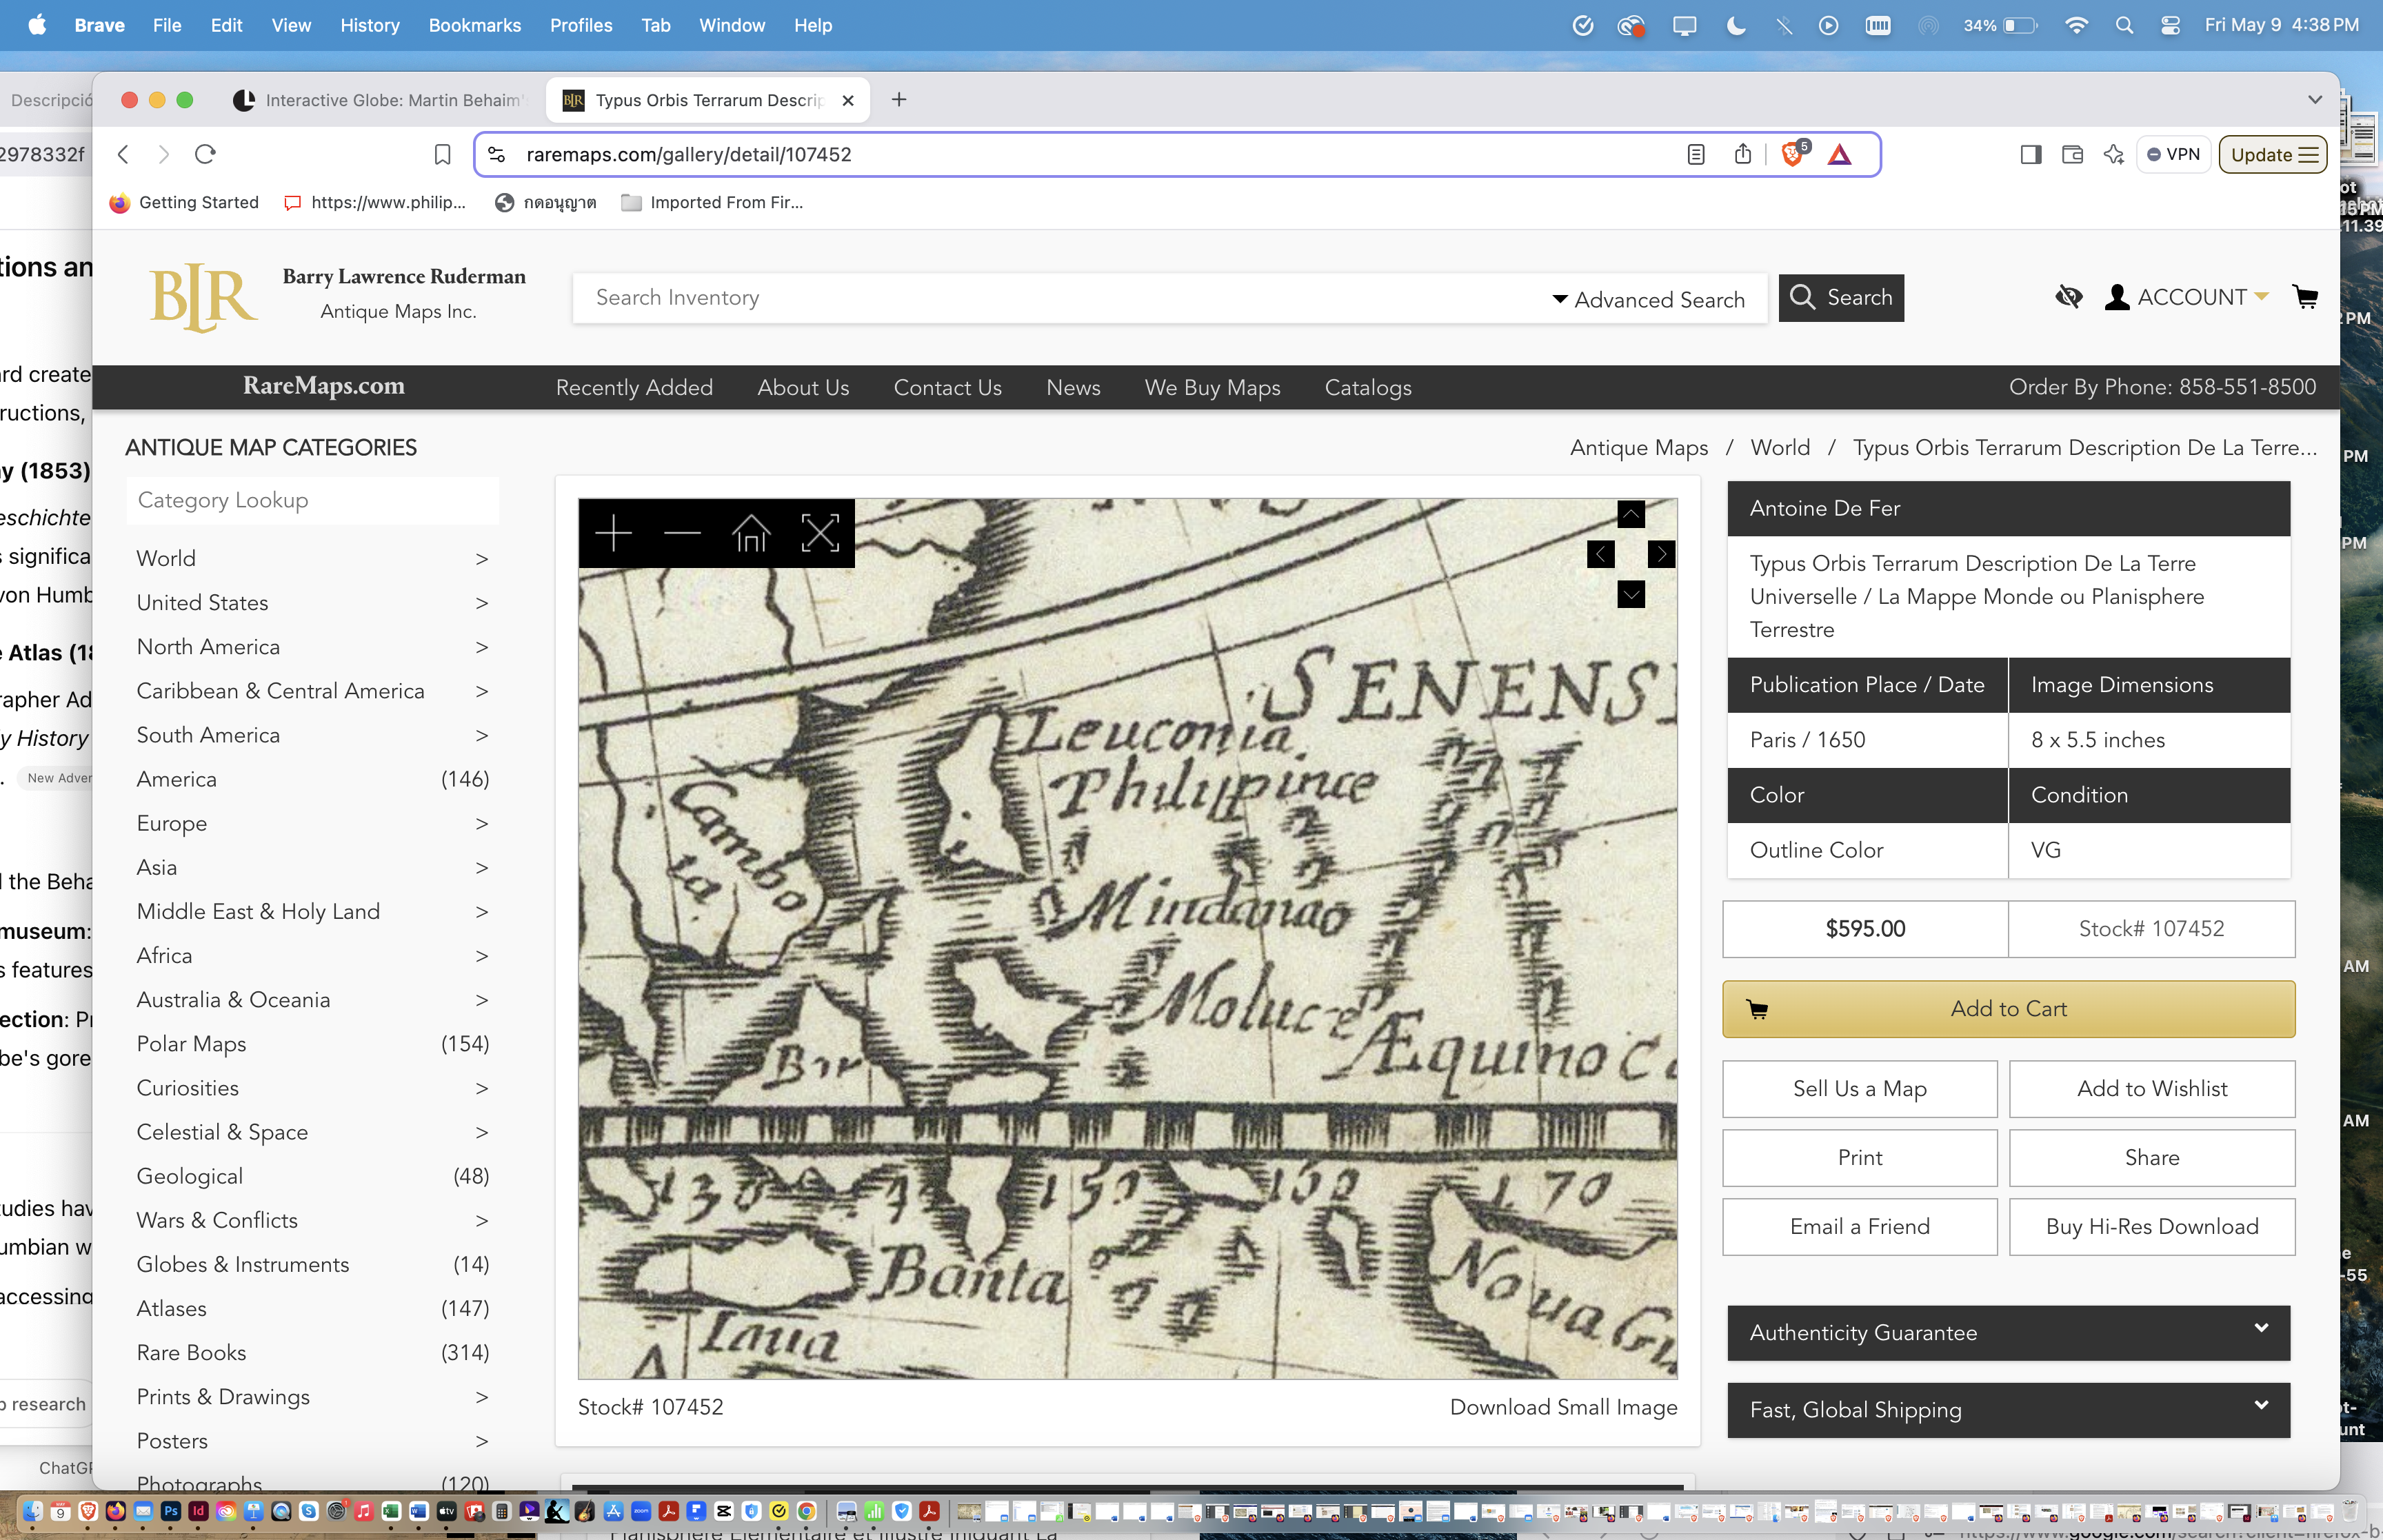The image size is (2383, 1540).
Task: Open Profiles menu
Action: coord(580,25)
